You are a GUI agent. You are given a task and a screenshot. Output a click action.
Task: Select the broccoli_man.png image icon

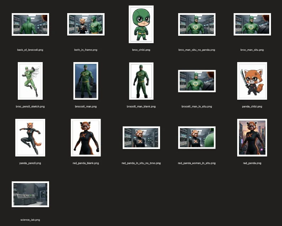click(x=86, y=81)
